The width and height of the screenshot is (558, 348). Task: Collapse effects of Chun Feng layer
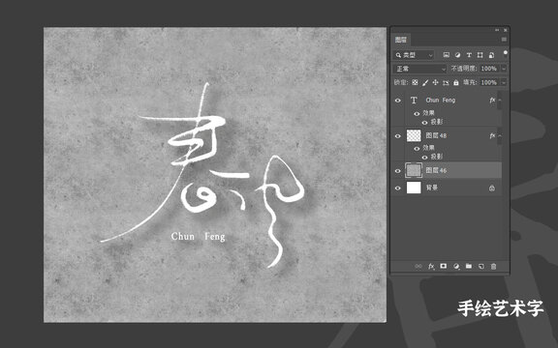500,101
